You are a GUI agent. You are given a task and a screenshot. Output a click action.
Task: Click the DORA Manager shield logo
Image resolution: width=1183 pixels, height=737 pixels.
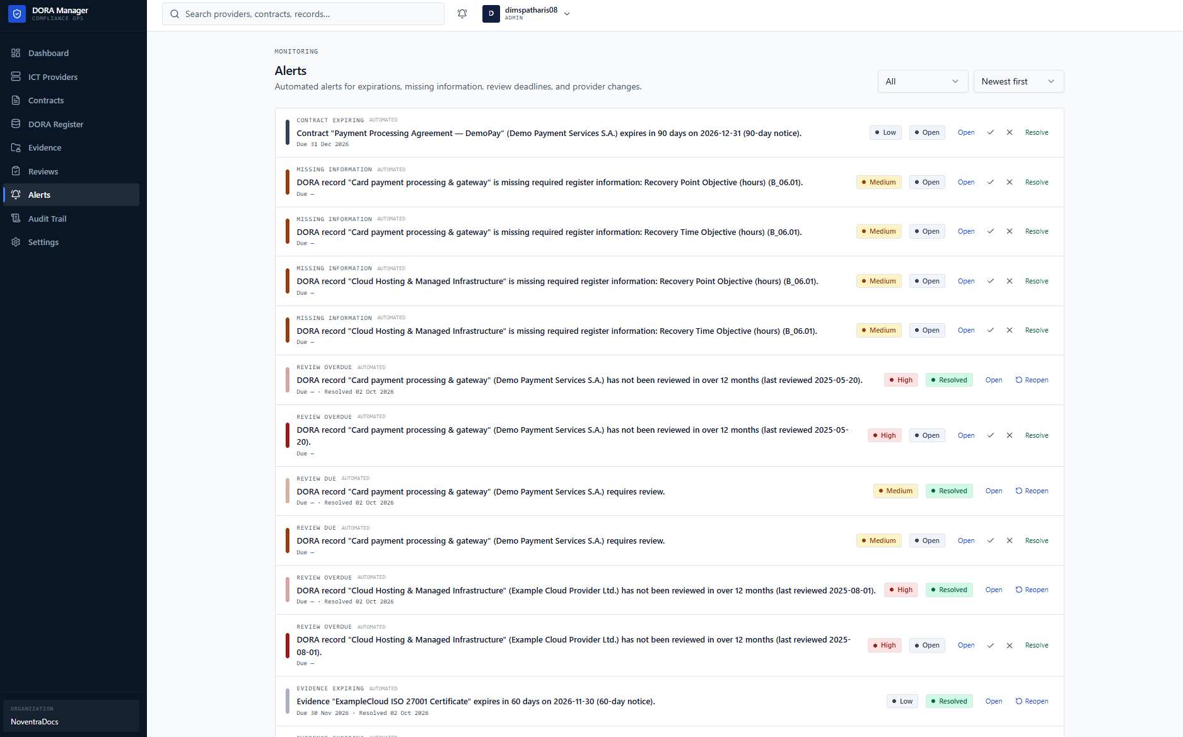[x=17, y=14]
